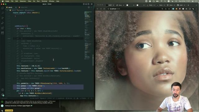Open editor More Actions ellipsis
The height and width of the screenshot is (112, 199).
pos(91,7)
